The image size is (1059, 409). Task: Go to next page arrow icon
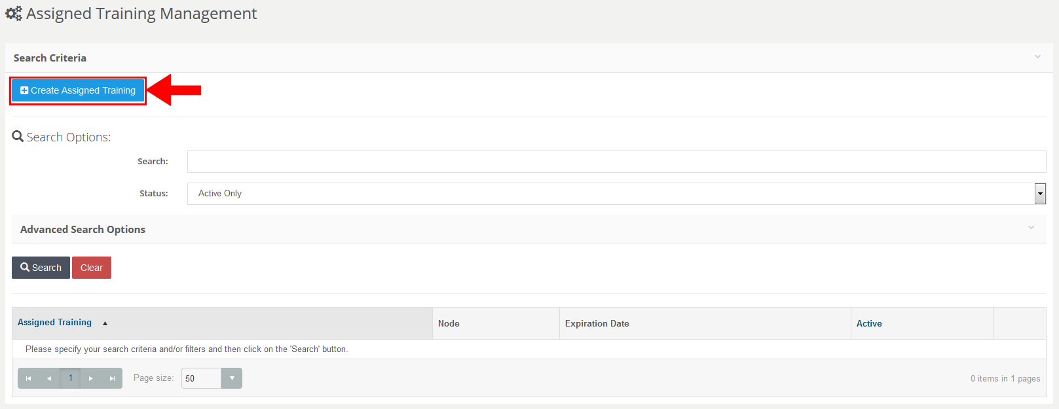tap(91, 378)
